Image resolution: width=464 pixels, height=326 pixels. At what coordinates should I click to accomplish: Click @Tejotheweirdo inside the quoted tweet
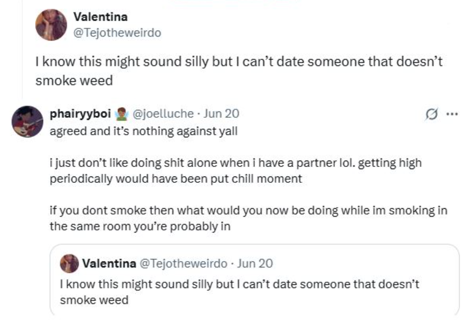tap(183, 263)
